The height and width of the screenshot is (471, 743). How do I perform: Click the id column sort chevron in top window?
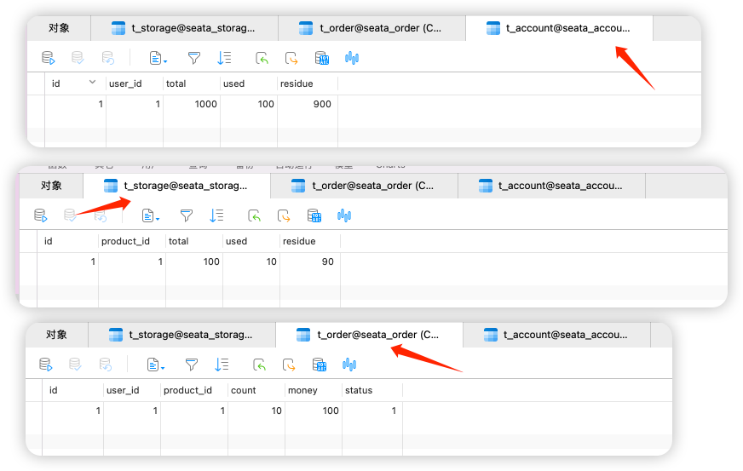point(92,82)
